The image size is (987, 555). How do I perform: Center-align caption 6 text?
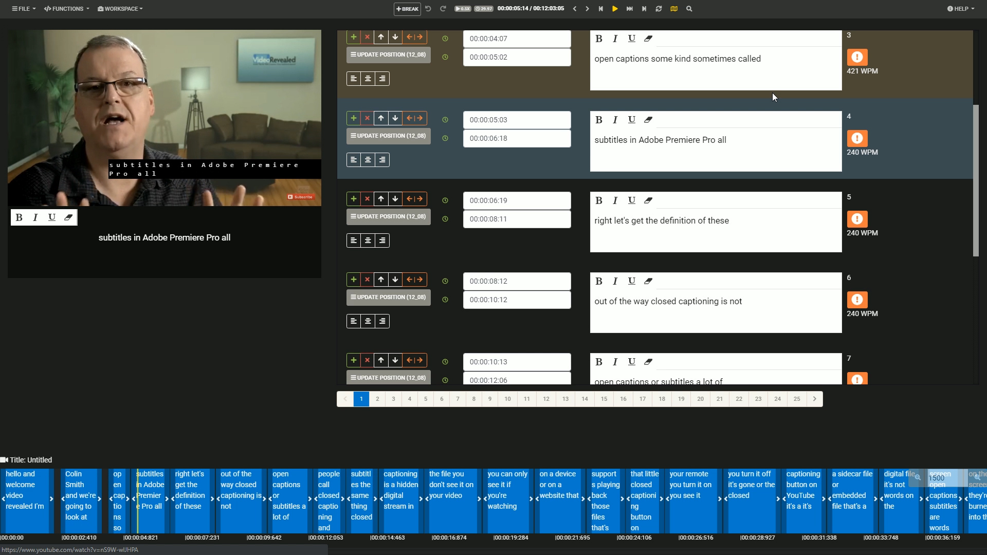click(x=368, y=321)
